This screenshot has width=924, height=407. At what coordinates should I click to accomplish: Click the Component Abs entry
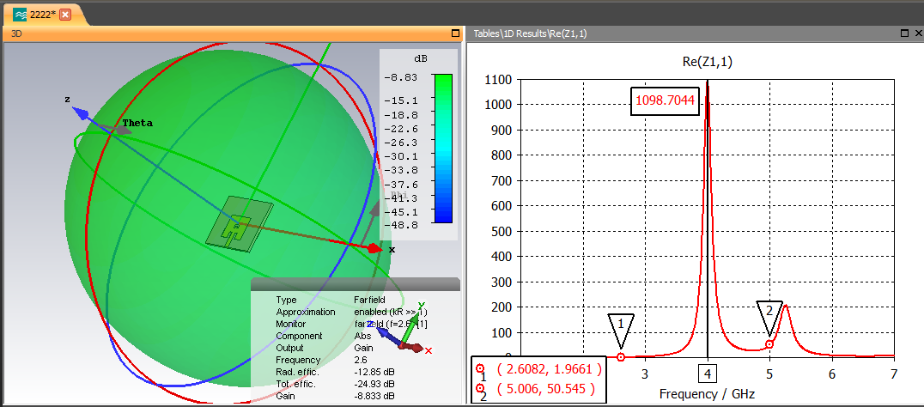point(362,336)
